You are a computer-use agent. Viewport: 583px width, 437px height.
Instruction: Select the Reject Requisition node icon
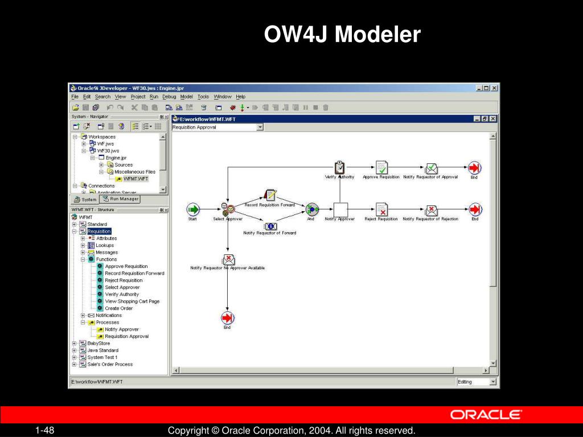tap(381, 209)
